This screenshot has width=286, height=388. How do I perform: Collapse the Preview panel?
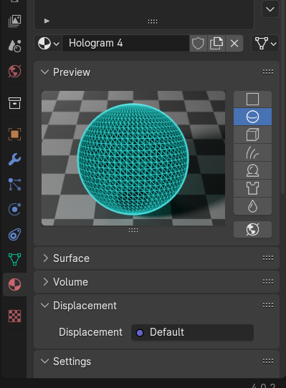point(45,72)
